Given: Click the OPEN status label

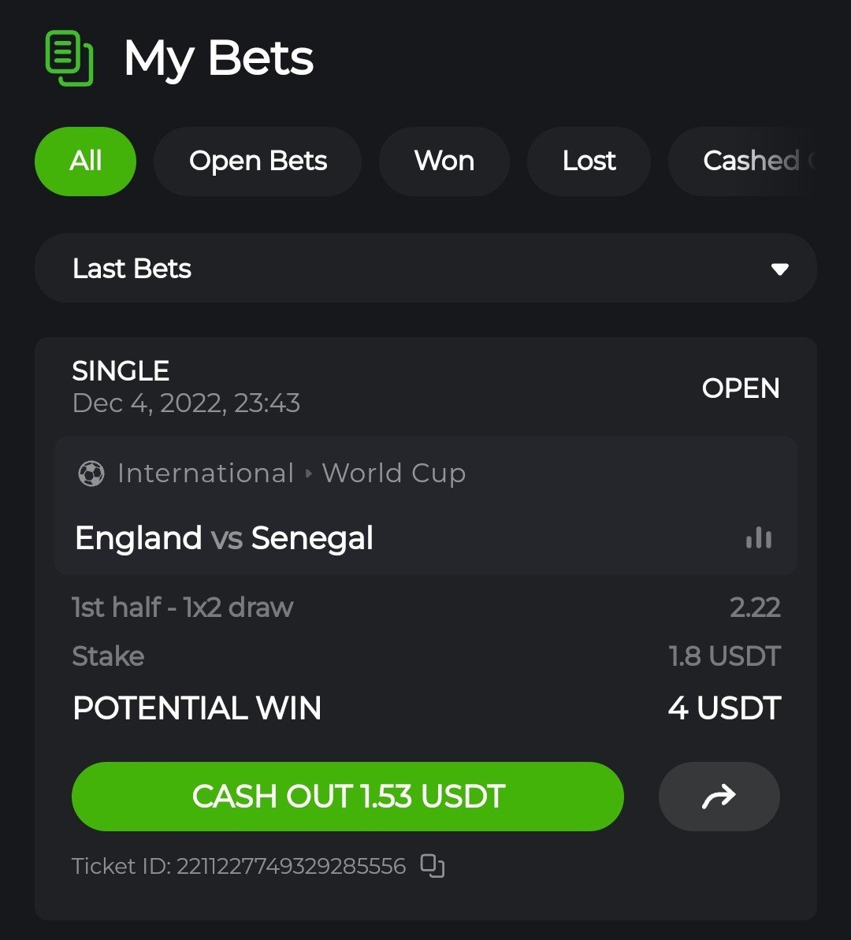Looking at the screenshot, I should coord(741,388).
